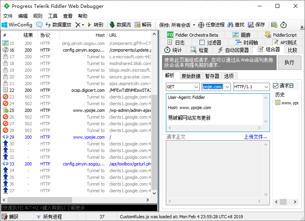Click the Save (保存) toolbar icon
Image resolution: width=305 pixels, height=221 pixels.
tap(251, 24)
